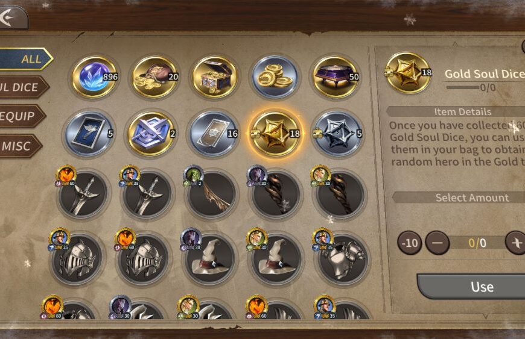Switch to the EQUIP tab
525x339 pixels.
pyautogui.click(x=22, y=116)
